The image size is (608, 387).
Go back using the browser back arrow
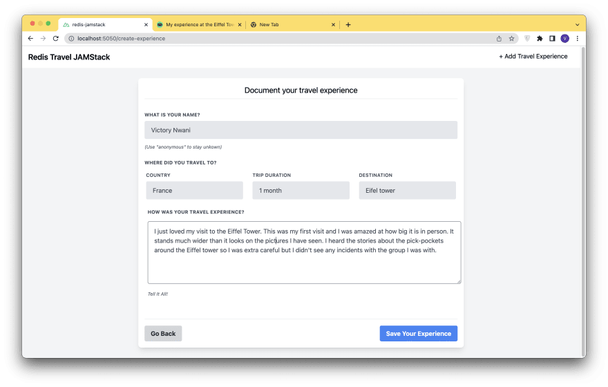(x=30, y=39)
